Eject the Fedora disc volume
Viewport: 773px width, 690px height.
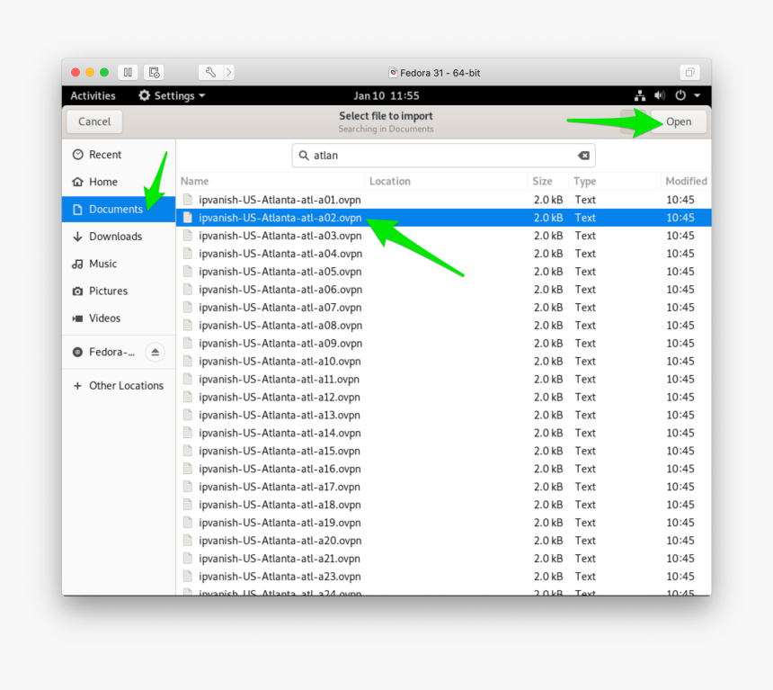pos(155,353)
